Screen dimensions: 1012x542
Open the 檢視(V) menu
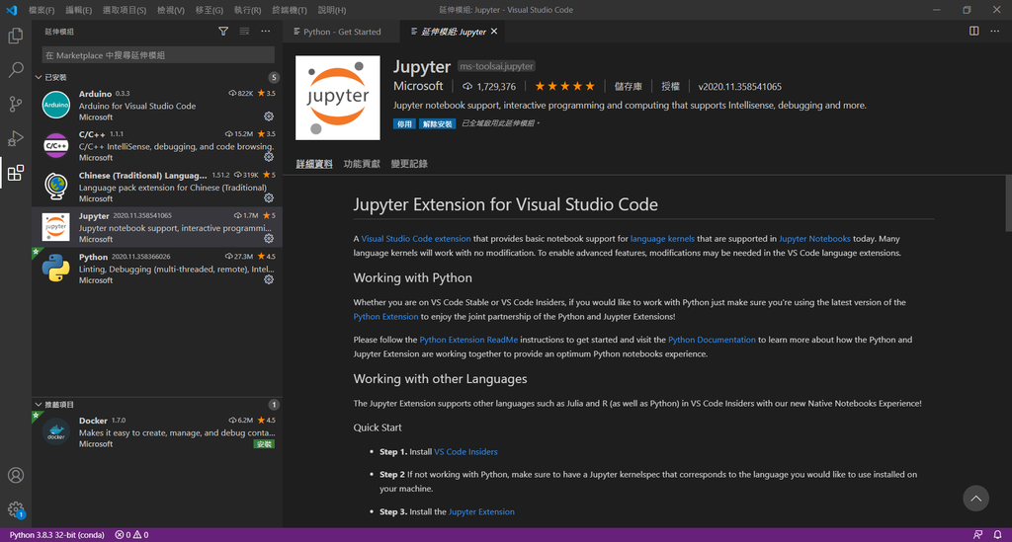(x=171, y=10)
